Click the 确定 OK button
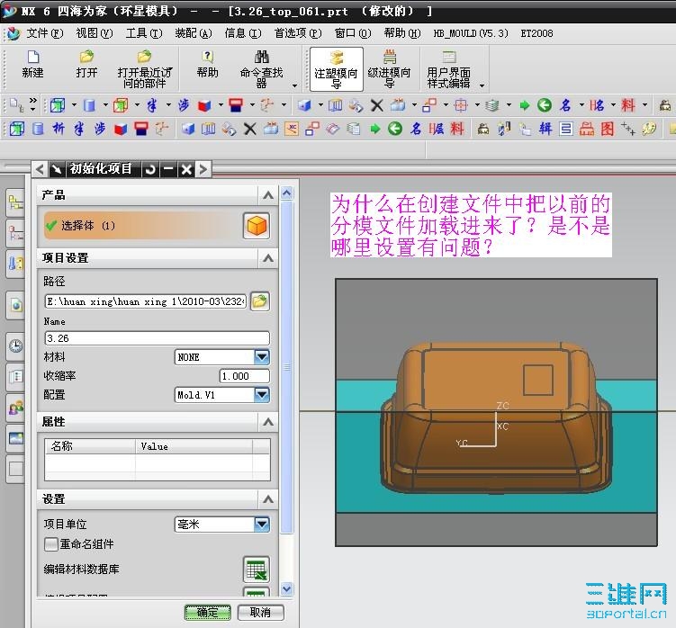Screen dimensions: 676x628 pyautogui.click(x=207, y=613)
